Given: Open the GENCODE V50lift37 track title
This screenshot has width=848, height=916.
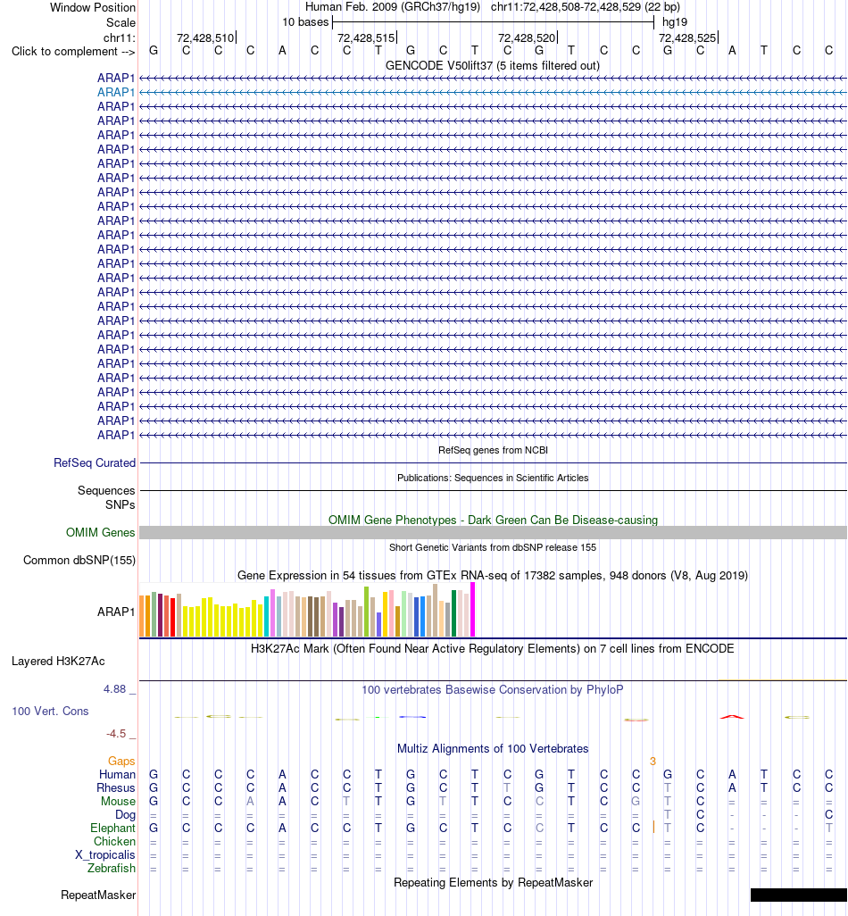Looking at the screenshot, I should coord(493,65).
